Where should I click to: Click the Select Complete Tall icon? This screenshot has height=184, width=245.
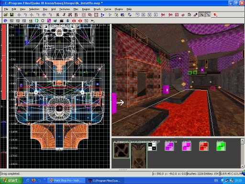[x=58, y=15]
